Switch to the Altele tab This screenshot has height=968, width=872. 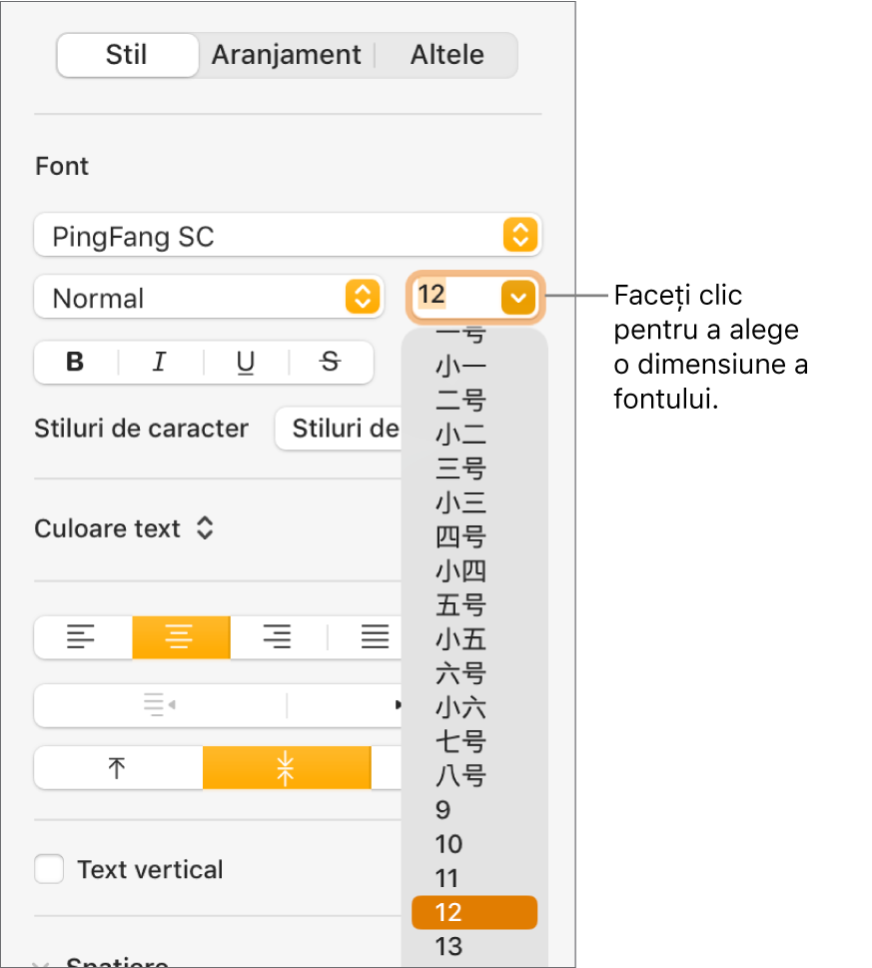[x=447, y=55]
